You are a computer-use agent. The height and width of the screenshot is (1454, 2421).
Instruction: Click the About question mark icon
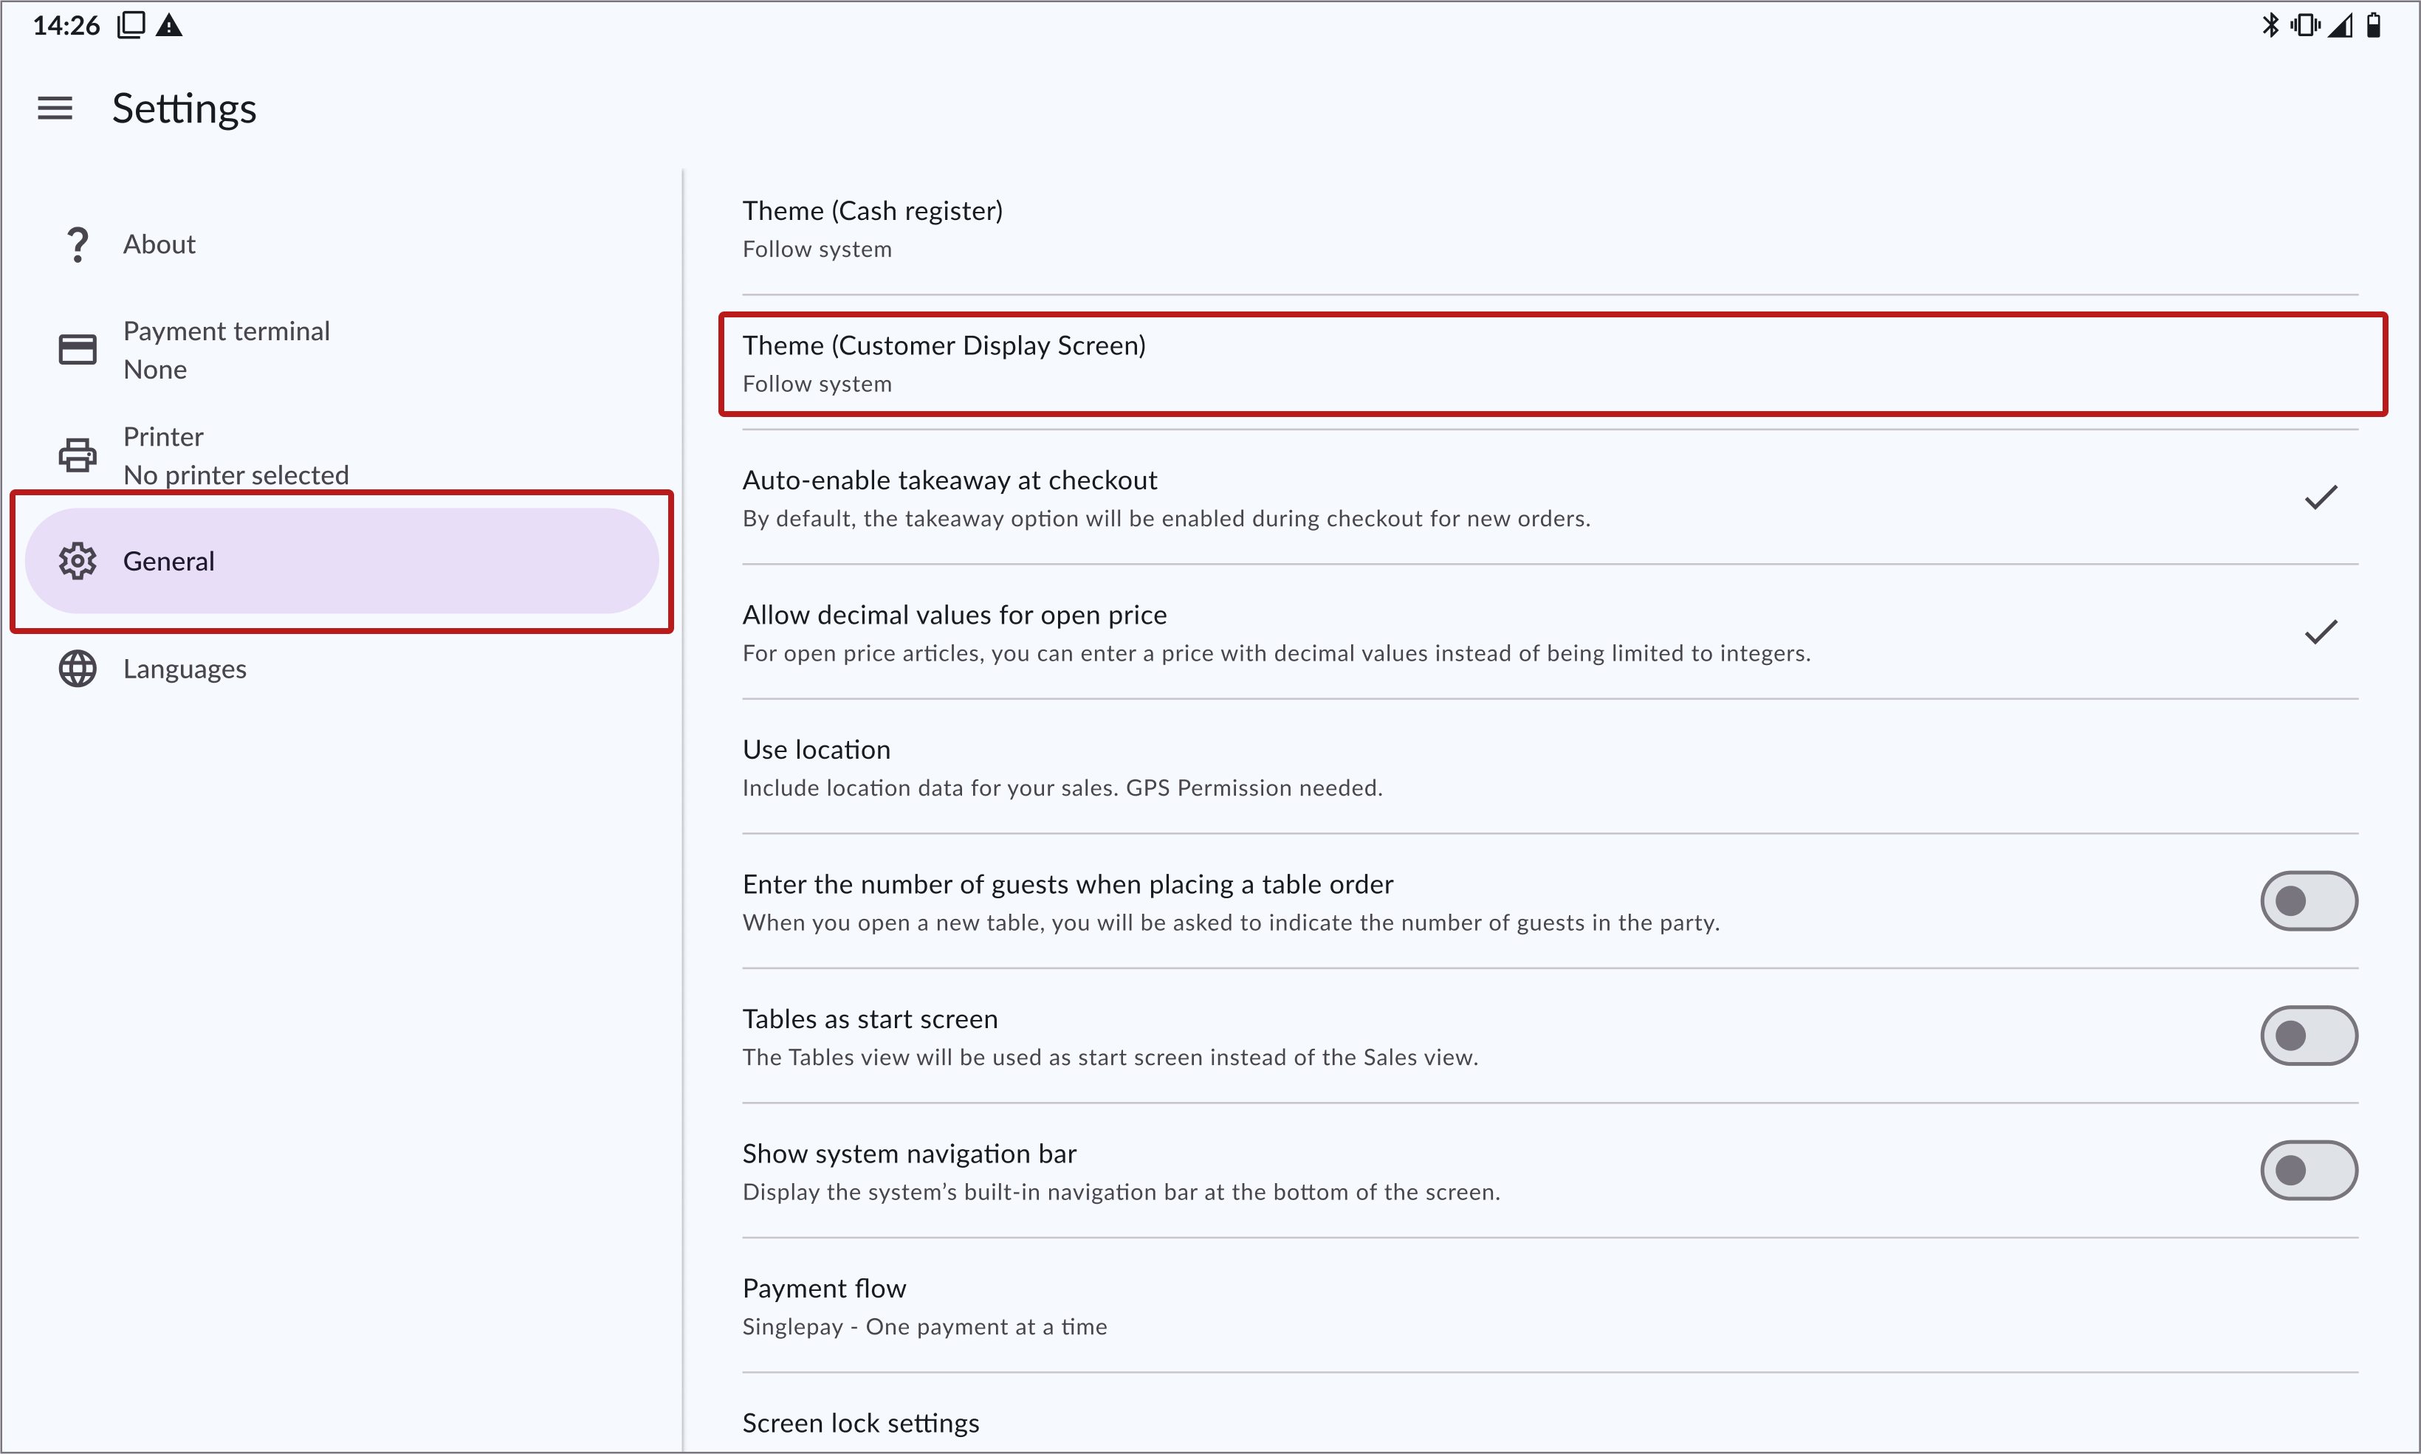pyautogui.click(x=78, y=244)
